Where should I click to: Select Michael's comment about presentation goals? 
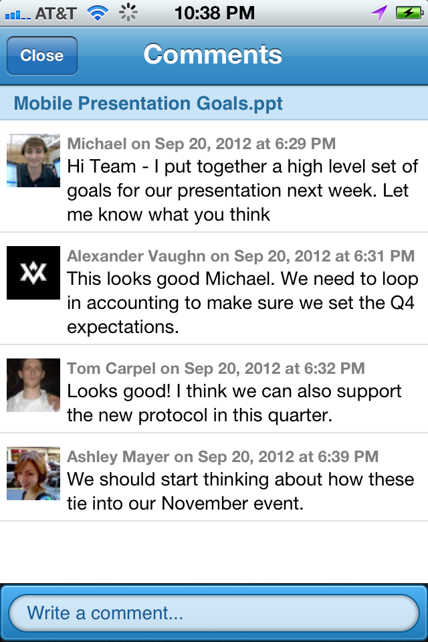242,191
